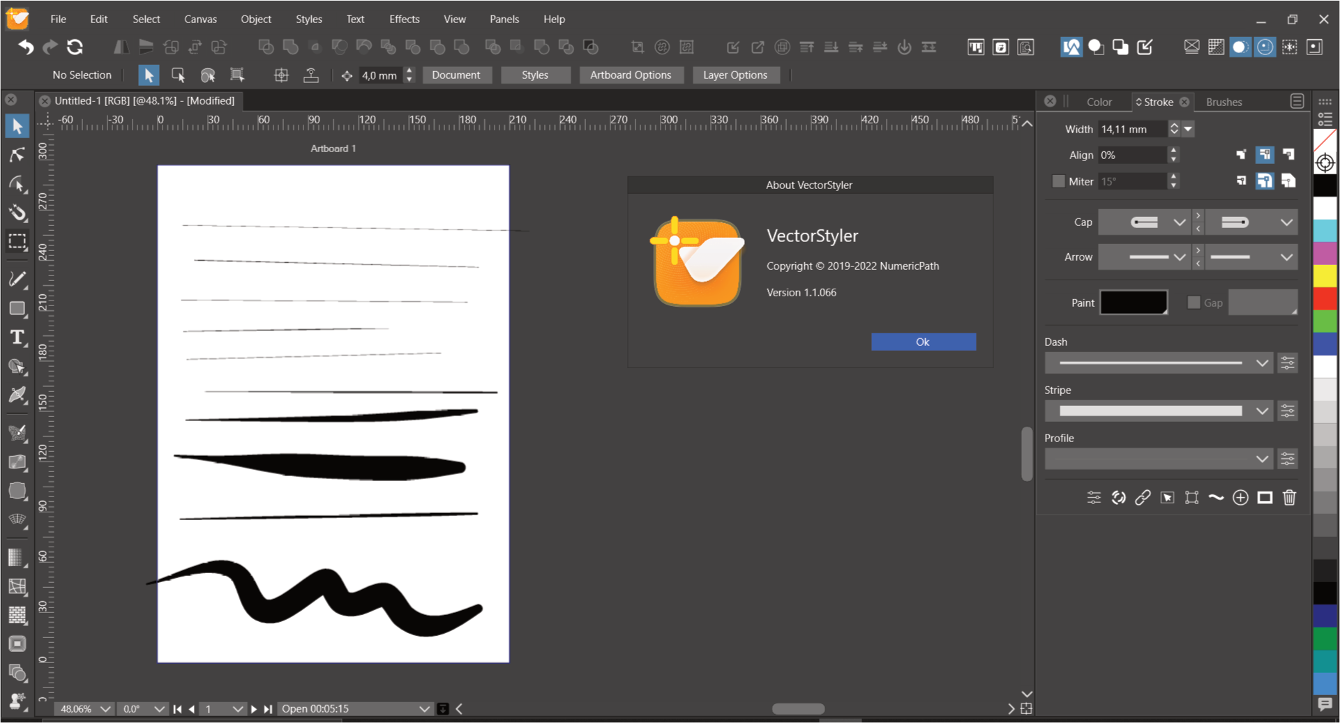Select the Rectangle shape tool
This screenshot has height=723, width=1340.
tap(17, 308)
